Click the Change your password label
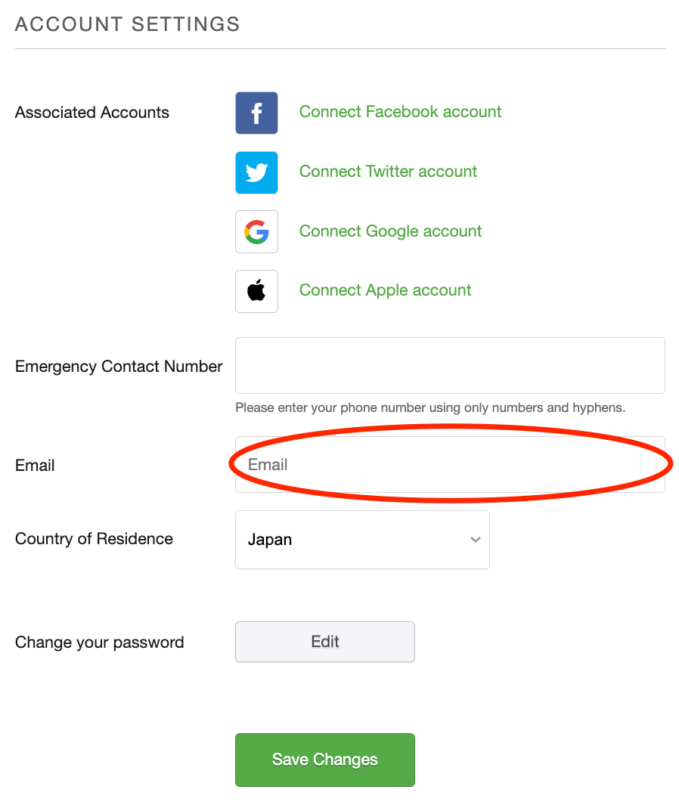 pos(99,642)
